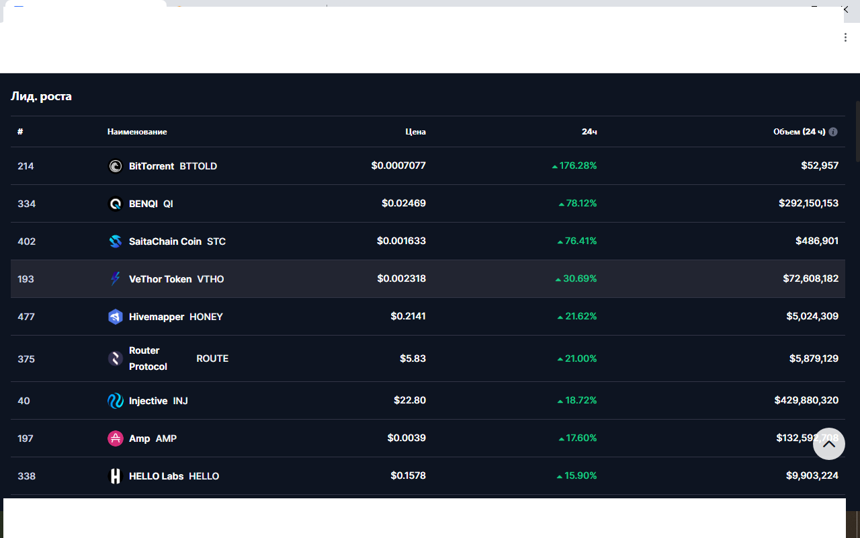This screenshot has height=538, width=860.
Task: Click the AMP ticker symbol
Action: pos(166,438)
